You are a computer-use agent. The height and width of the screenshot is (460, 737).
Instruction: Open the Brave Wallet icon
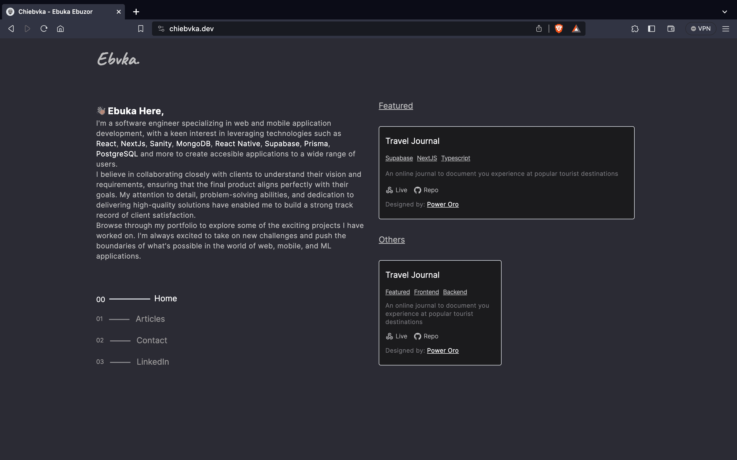point(671,29)
